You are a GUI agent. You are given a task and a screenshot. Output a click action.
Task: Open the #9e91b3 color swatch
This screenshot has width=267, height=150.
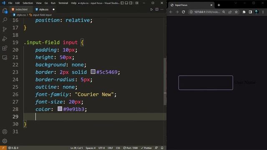pyautogui.click(x=60, y=109)
